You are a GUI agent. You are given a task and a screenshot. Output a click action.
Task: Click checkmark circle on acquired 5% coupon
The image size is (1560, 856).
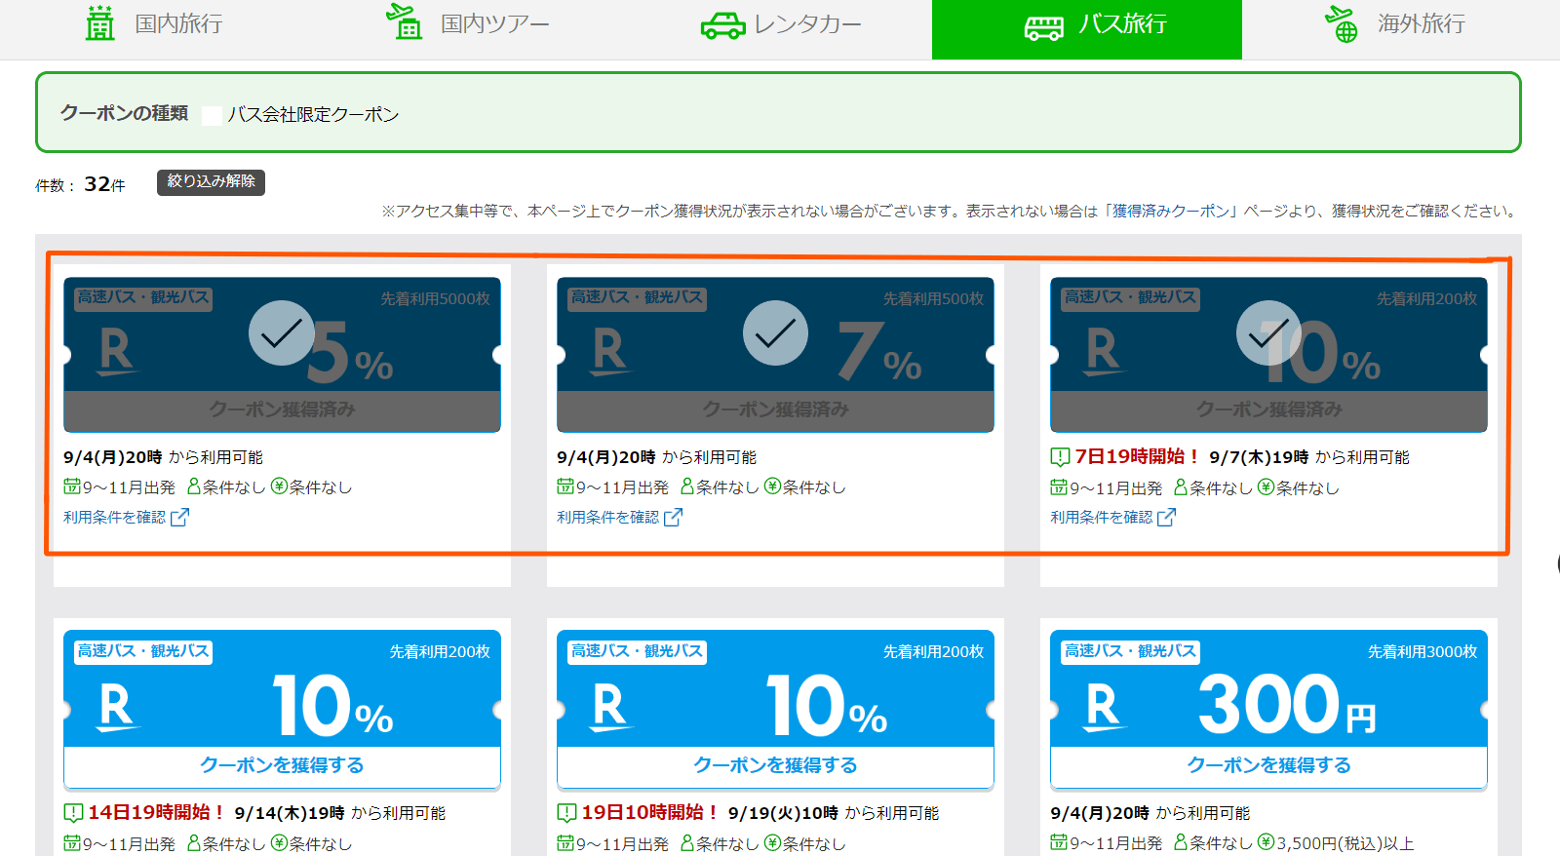click(x=281, y=333)
